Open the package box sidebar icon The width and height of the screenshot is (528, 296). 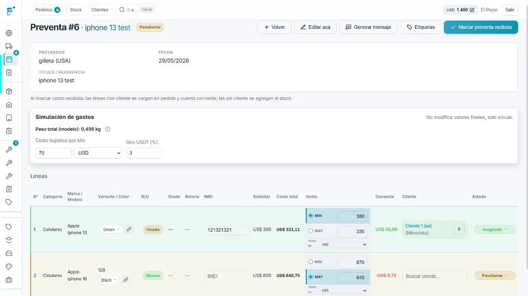9,91
